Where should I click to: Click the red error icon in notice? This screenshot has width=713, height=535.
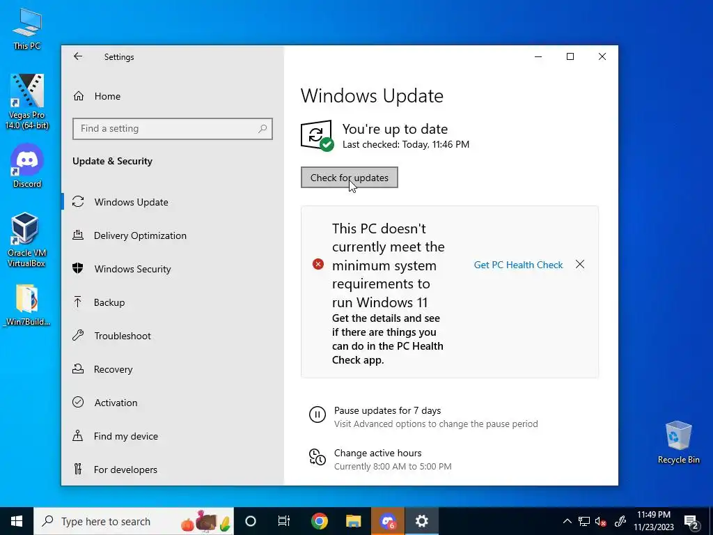318,264
